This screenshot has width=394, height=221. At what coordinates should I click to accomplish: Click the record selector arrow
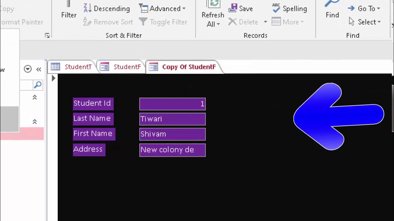click(x=54, y=78)
